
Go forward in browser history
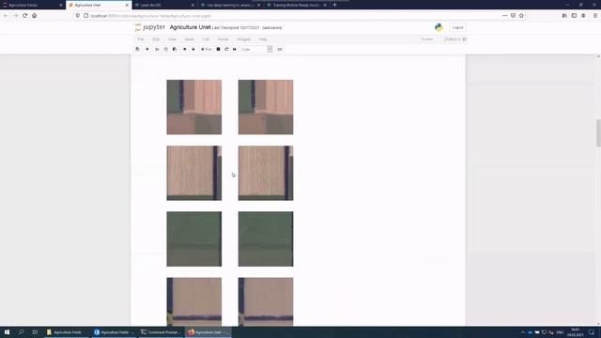[x=16, y=16]
